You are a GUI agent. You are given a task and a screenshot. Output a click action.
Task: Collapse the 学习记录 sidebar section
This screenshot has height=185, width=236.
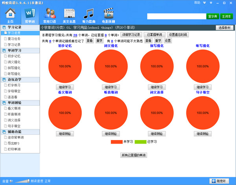[20, 27]
